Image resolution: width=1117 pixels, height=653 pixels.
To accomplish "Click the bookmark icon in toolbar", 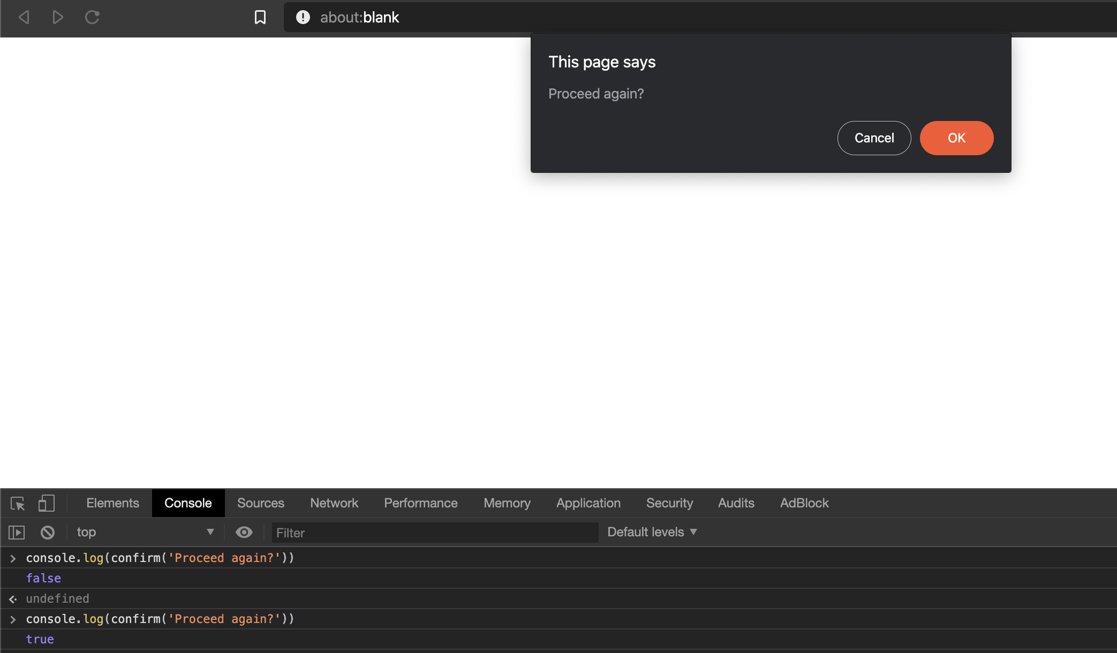I will (x=260, y=17).
